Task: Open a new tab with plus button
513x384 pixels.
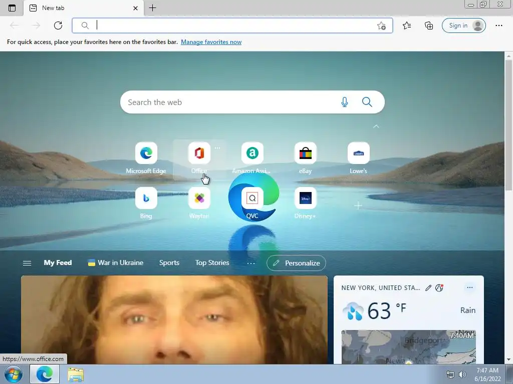Action: click(152, 8)
